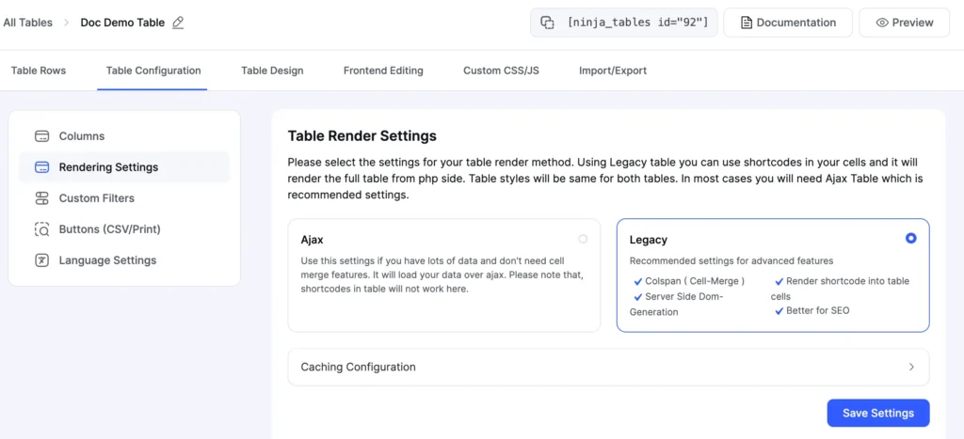The height and width of the screenshot is (439, 964).
Task: Click the Caching Configuration label
Action: pos(358,368)
